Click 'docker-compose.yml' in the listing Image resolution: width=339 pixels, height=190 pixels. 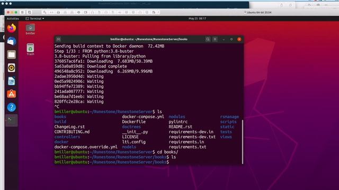click(143, 117)
